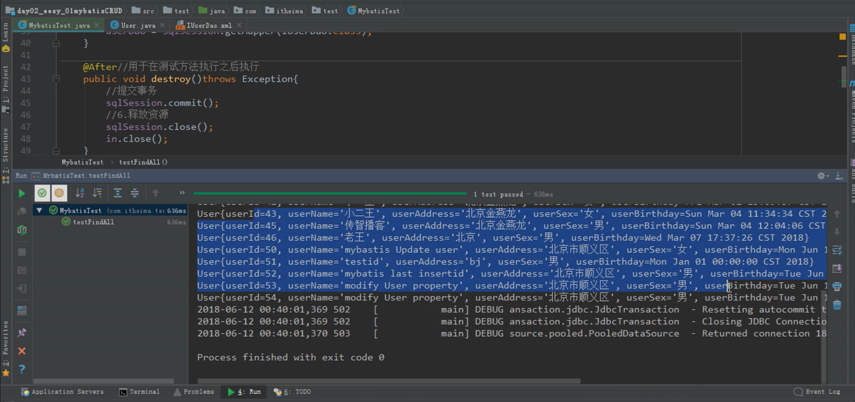Viewport: 855px width, 402px height.
Task: Sort test results alphabetically
Action: pyautogui.click(x=80, y=193)
